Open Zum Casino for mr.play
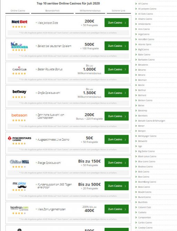This screenshot has height=231, width=177. [x=117, y=186]
